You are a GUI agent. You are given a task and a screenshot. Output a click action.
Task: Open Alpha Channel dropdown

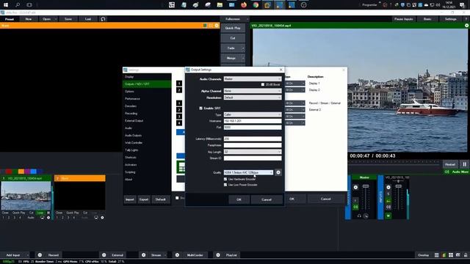coord(253,91)
